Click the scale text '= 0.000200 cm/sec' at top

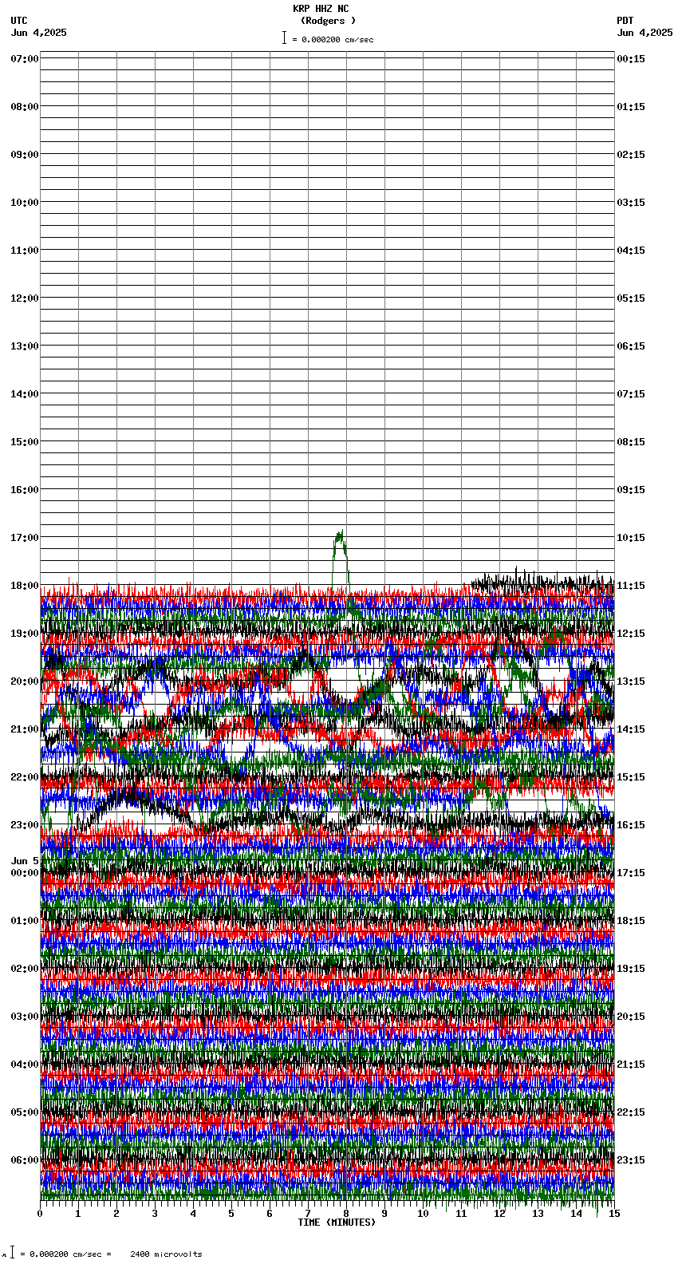[x=333, y=39]
